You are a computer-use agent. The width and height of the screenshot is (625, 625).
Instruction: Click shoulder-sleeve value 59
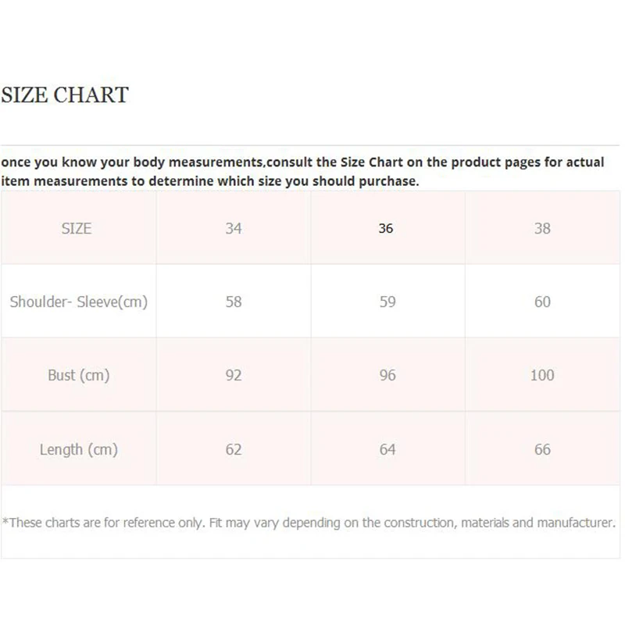(387, 302)
